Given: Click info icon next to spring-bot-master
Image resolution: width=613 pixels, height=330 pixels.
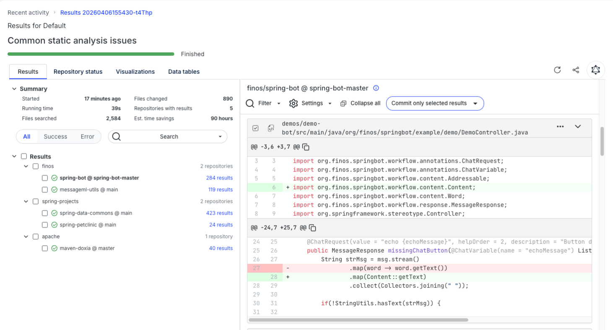Looking at the screenshot, I should [x=376, y=88].
